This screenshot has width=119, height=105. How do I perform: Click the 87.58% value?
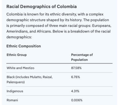pyautogui.click(x=76, y=68)
